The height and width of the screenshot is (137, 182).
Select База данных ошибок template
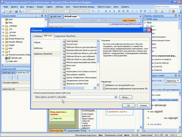76,74
